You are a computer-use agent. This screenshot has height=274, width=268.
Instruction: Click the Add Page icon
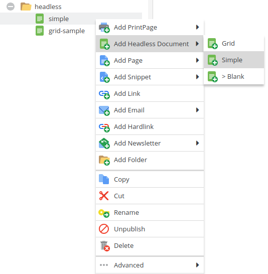[104, 60]
